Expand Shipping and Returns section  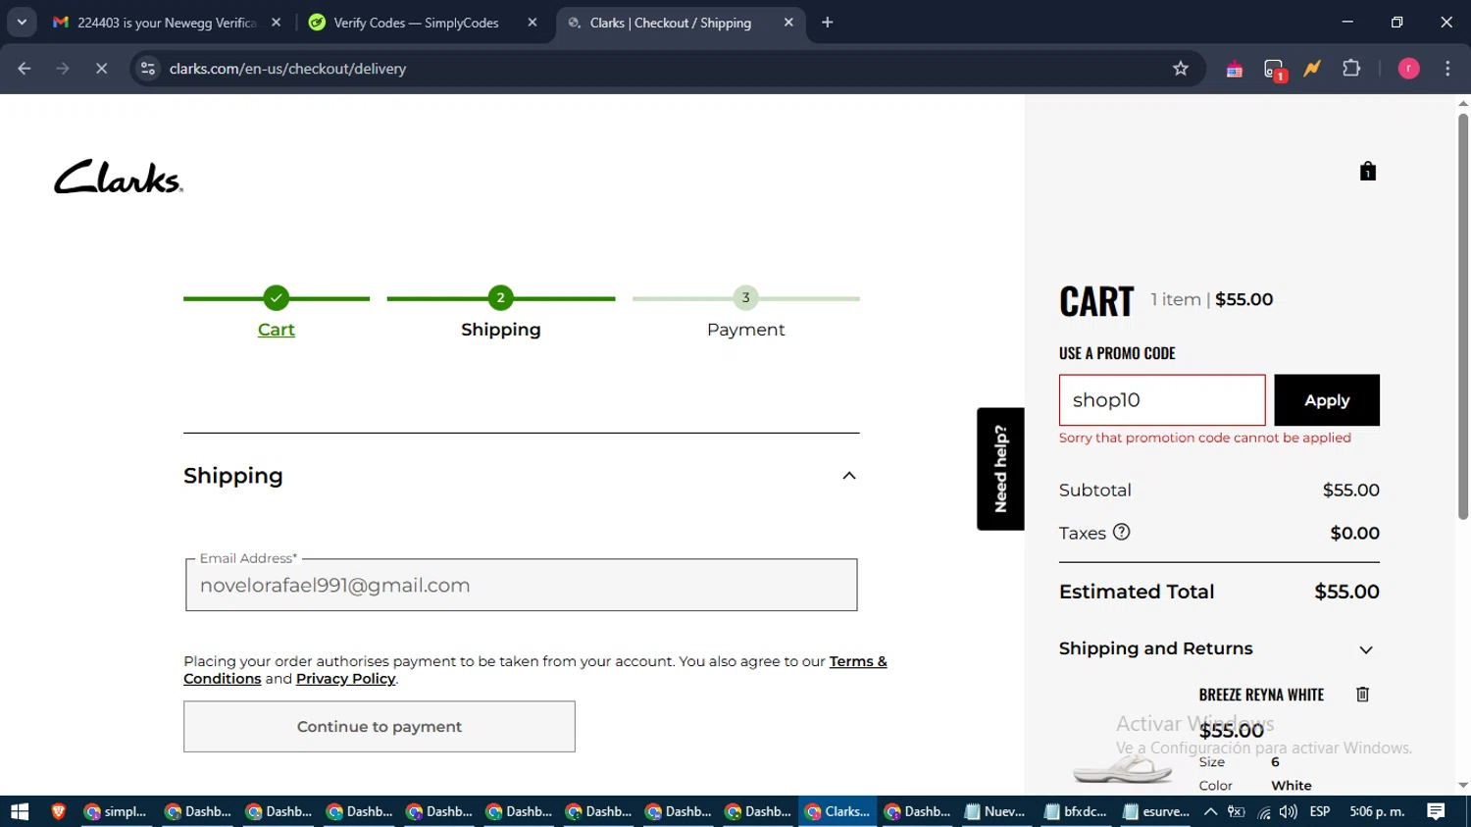click(1366, 649)
